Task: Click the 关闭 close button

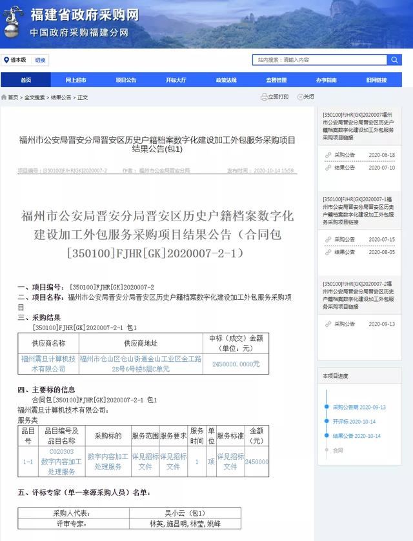Action: pyautogui.click(x=306, y=97)
